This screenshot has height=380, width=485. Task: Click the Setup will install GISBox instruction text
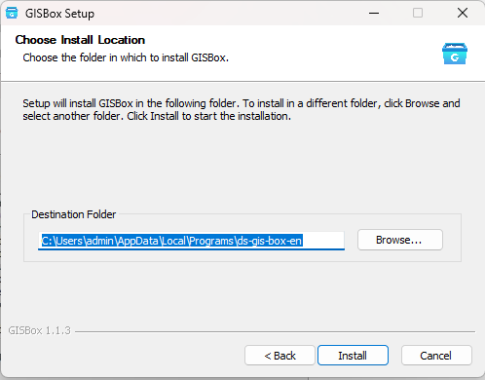[242, 109]
